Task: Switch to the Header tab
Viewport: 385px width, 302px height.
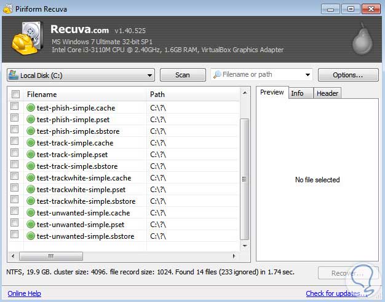Action: tap(327, 93)
